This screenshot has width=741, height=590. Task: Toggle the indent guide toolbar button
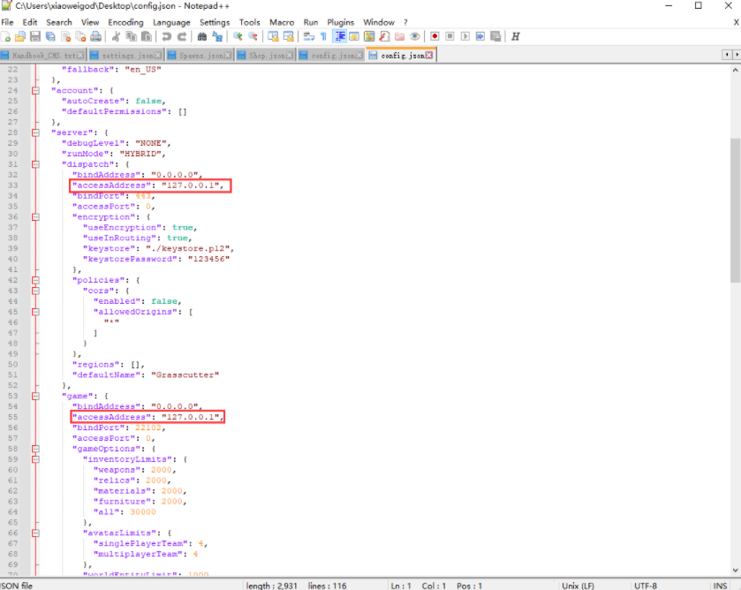point(340,36)
